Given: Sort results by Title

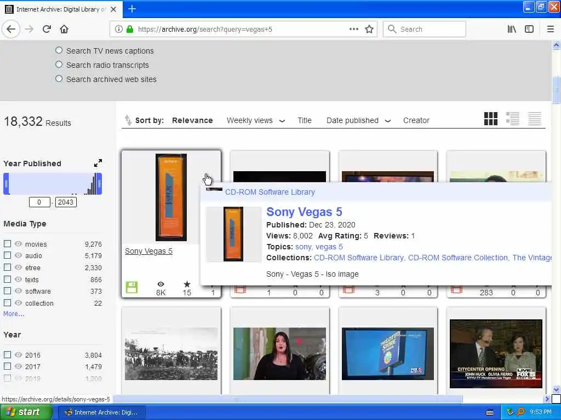Looking at the screenshot, I should point(305,121).
